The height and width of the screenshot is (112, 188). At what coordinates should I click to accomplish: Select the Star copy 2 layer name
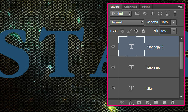(155, 47)
